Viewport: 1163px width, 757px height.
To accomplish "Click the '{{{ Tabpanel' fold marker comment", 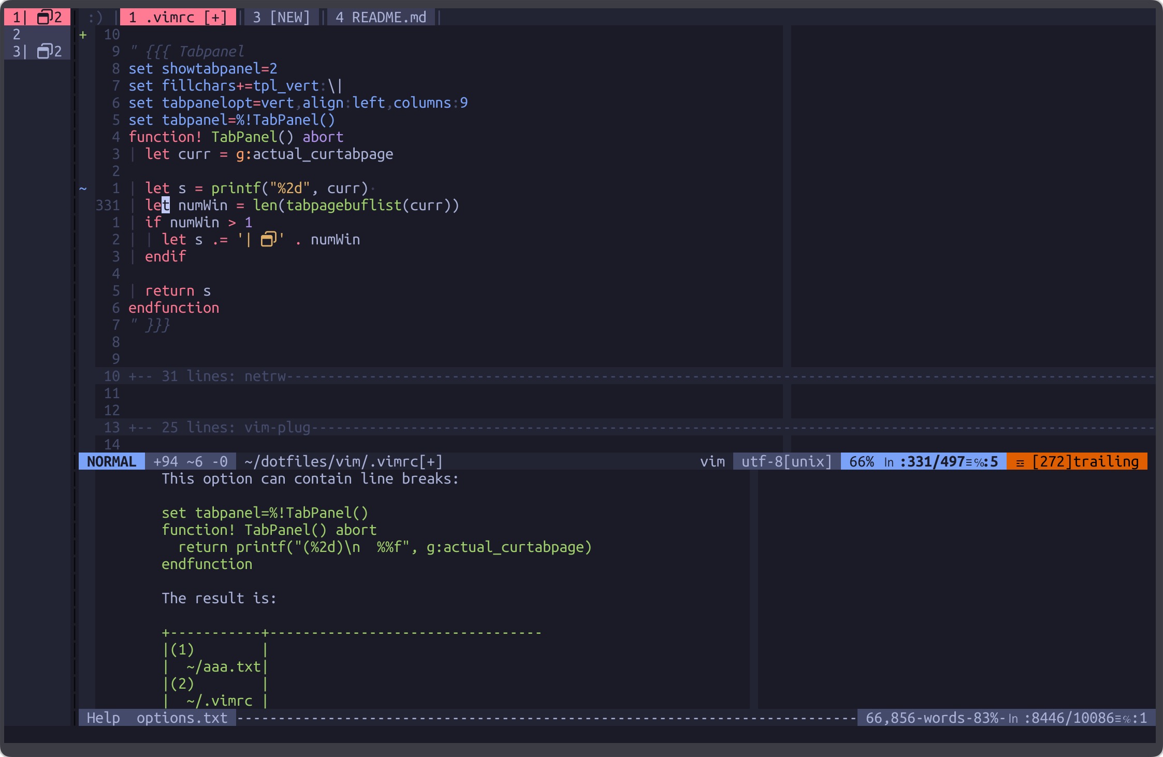I will click(x=186, y=51).
